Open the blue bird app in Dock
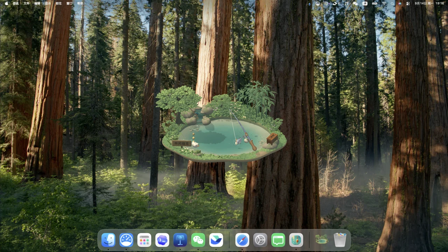 click(x=216, y=240)
